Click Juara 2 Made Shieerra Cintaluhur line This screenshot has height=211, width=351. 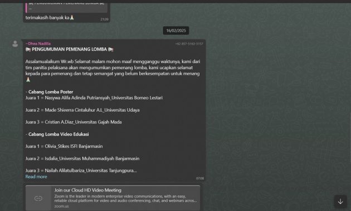[x=82, y=110]
